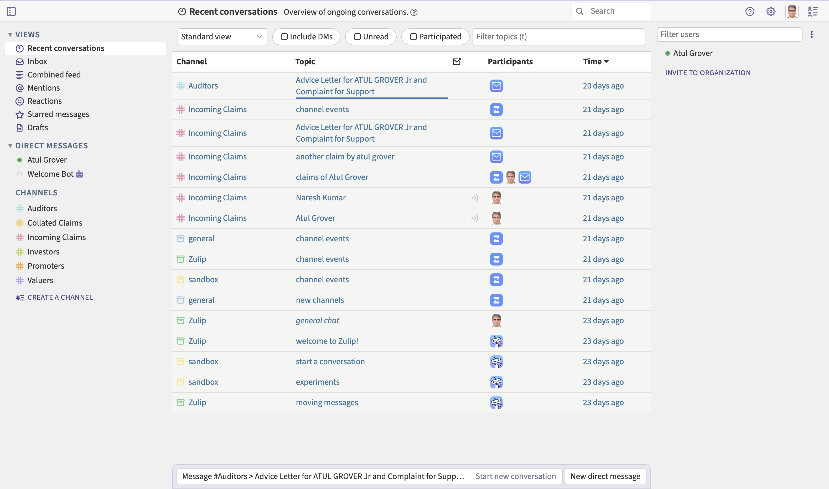Open the user list options kebab menu
This screenshot has height=489, width=829.
click(x=812, y=34)
